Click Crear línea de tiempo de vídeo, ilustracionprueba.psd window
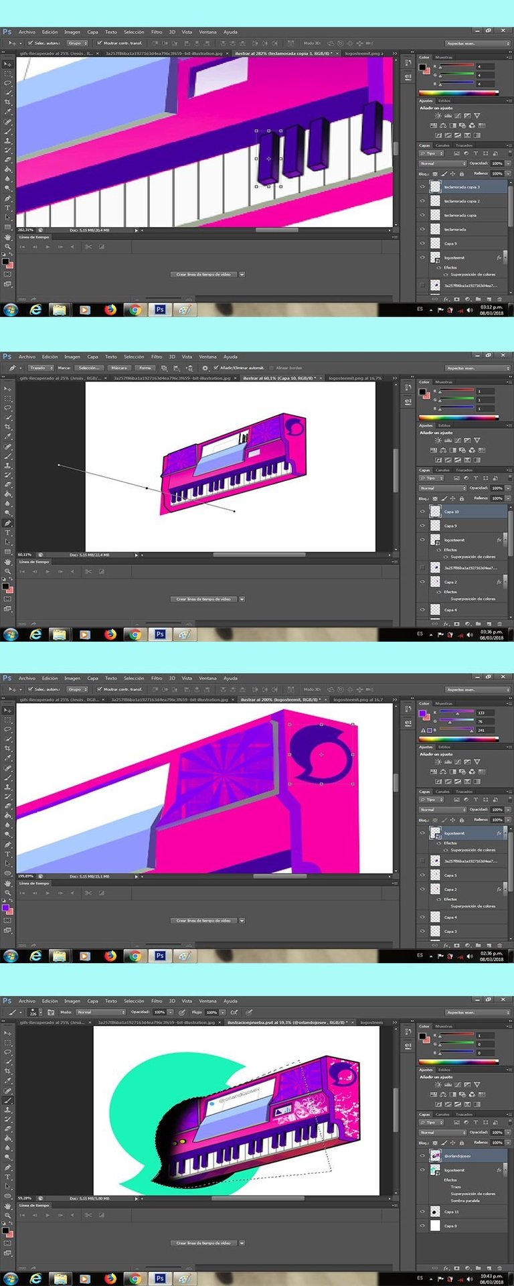Screen dimensions: 514x1286 pyautogui.click(x=203, y=1243)
